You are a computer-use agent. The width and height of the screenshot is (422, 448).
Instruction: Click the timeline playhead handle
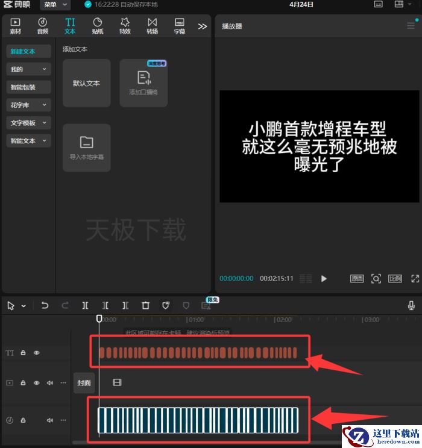[x=99, y=319]
